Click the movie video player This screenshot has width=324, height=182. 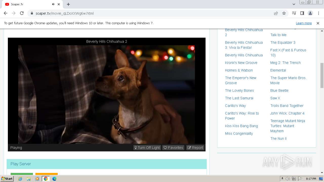click(107, 95)
